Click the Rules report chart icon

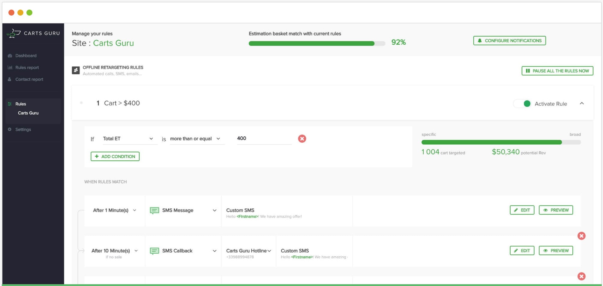[x=10, y=67]
